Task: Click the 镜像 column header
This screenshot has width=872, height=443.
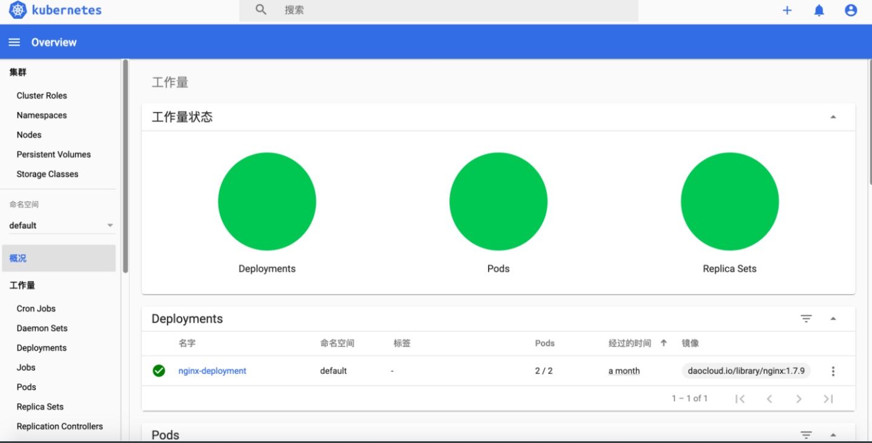Action: [x=690, y=343]
